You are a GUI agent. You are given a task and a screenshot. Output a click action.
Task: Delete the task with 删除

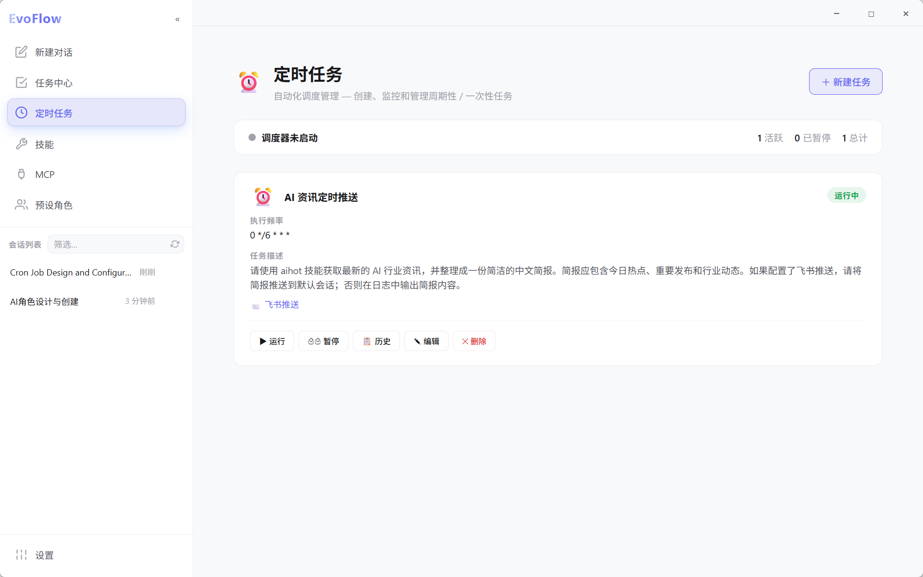pyautogui.click(x=474, y=341)
